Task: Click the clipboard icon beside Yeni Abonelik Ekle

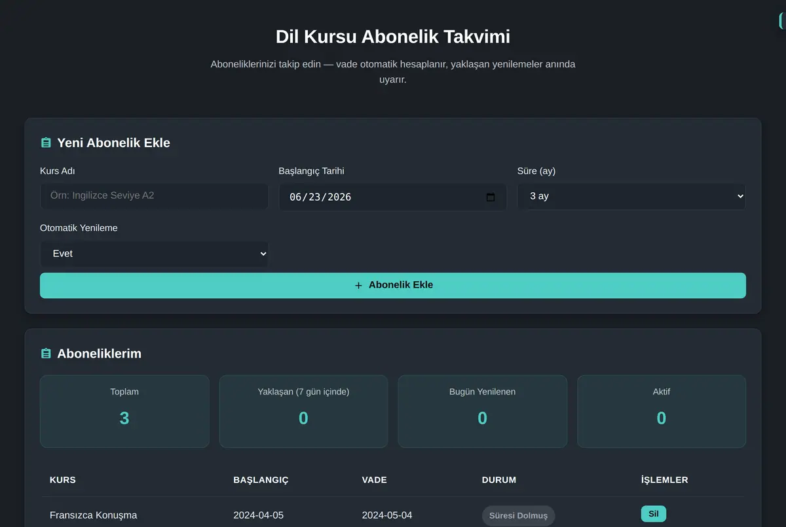Action: (46, 143)
